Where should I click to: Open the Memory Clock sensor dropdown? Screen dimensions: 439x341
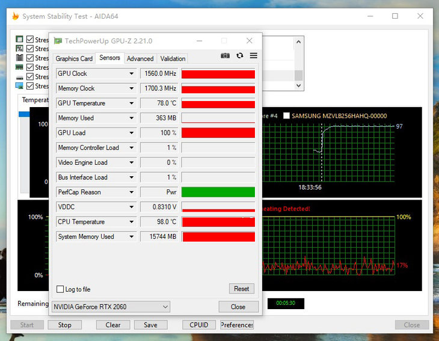(x=131, y=88)
